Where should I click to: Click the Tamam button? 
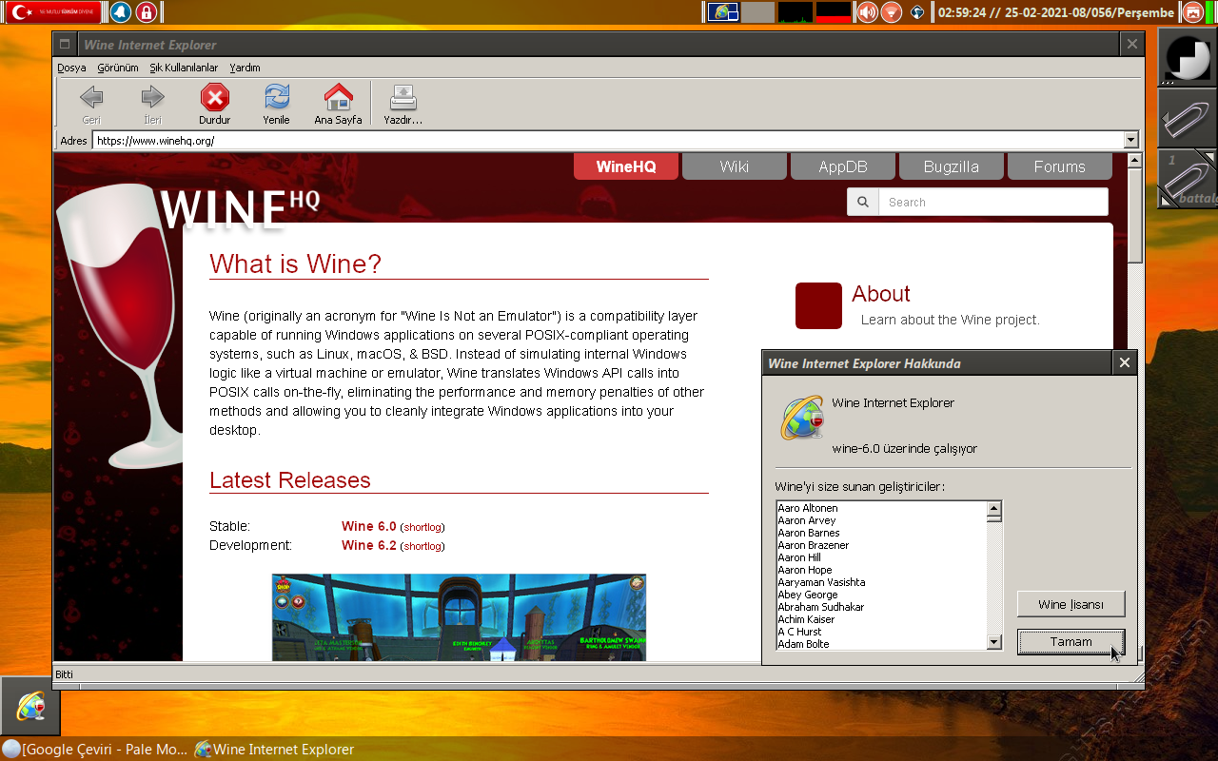pyautogui.click(x=1071, y=642)
